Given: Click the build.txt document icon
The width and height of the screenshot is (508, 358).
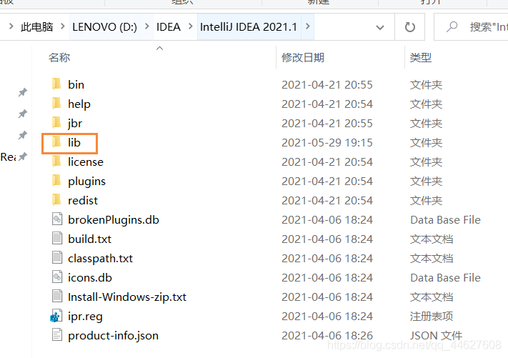Looking at the screenshot, I should click(x=57, y=238).
